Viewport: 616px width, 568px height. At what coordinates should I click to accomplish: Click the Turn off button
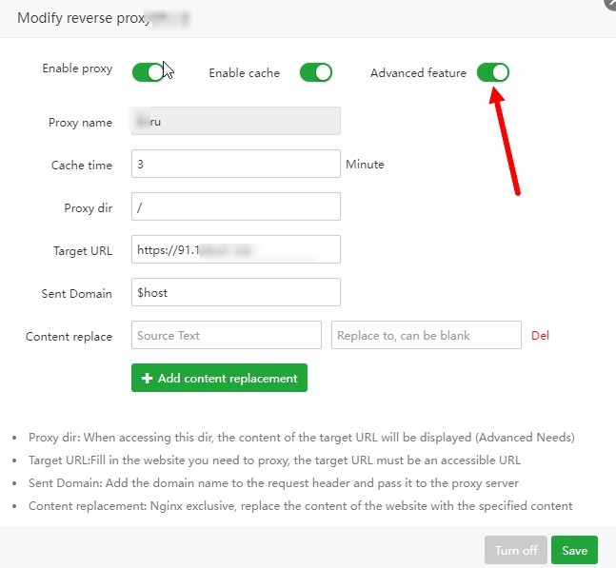coord(515,550)
